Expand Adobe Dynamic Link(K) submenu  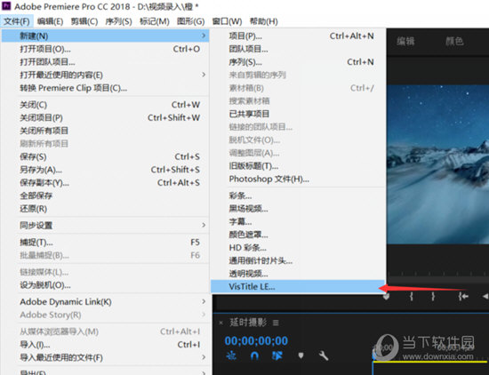(105, 302)
